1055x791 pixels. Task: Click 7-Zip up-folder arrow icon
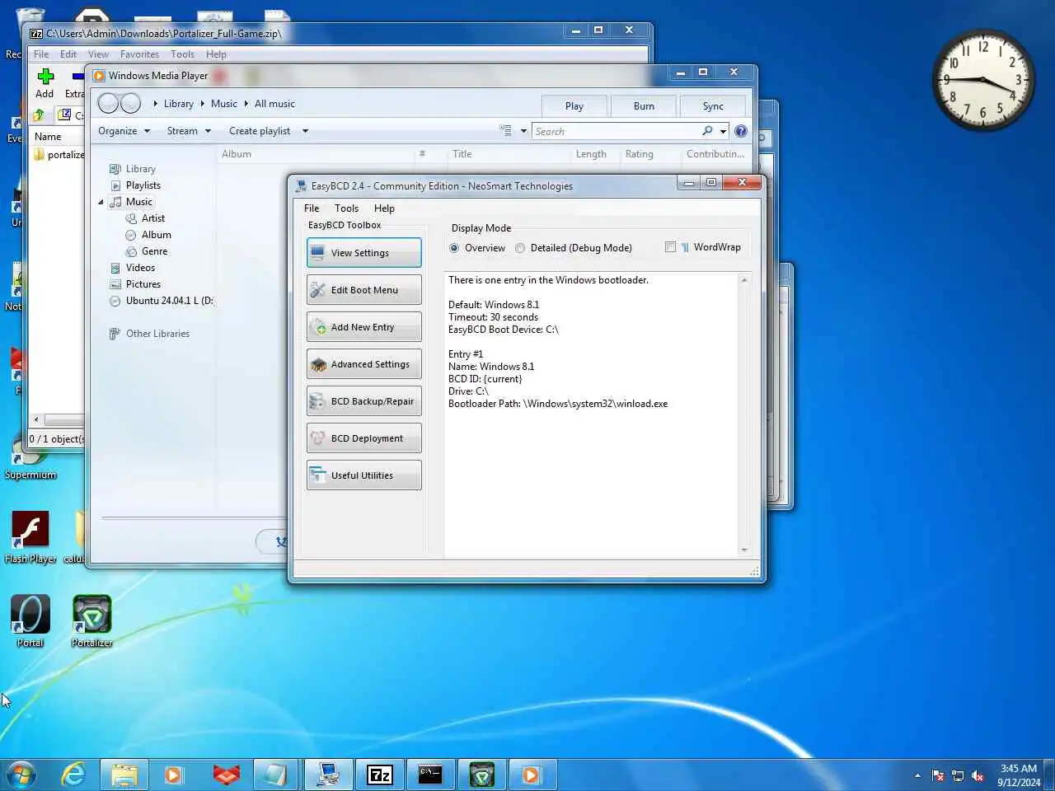[39, 115]
